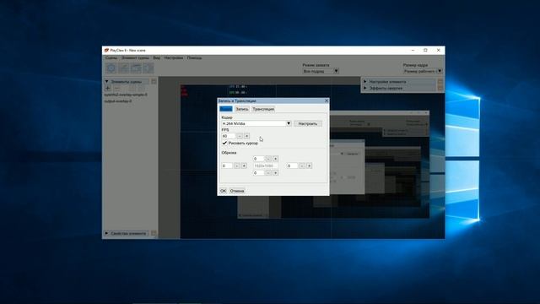
Task: Confirm the dialog with OK
Action: 223,191
